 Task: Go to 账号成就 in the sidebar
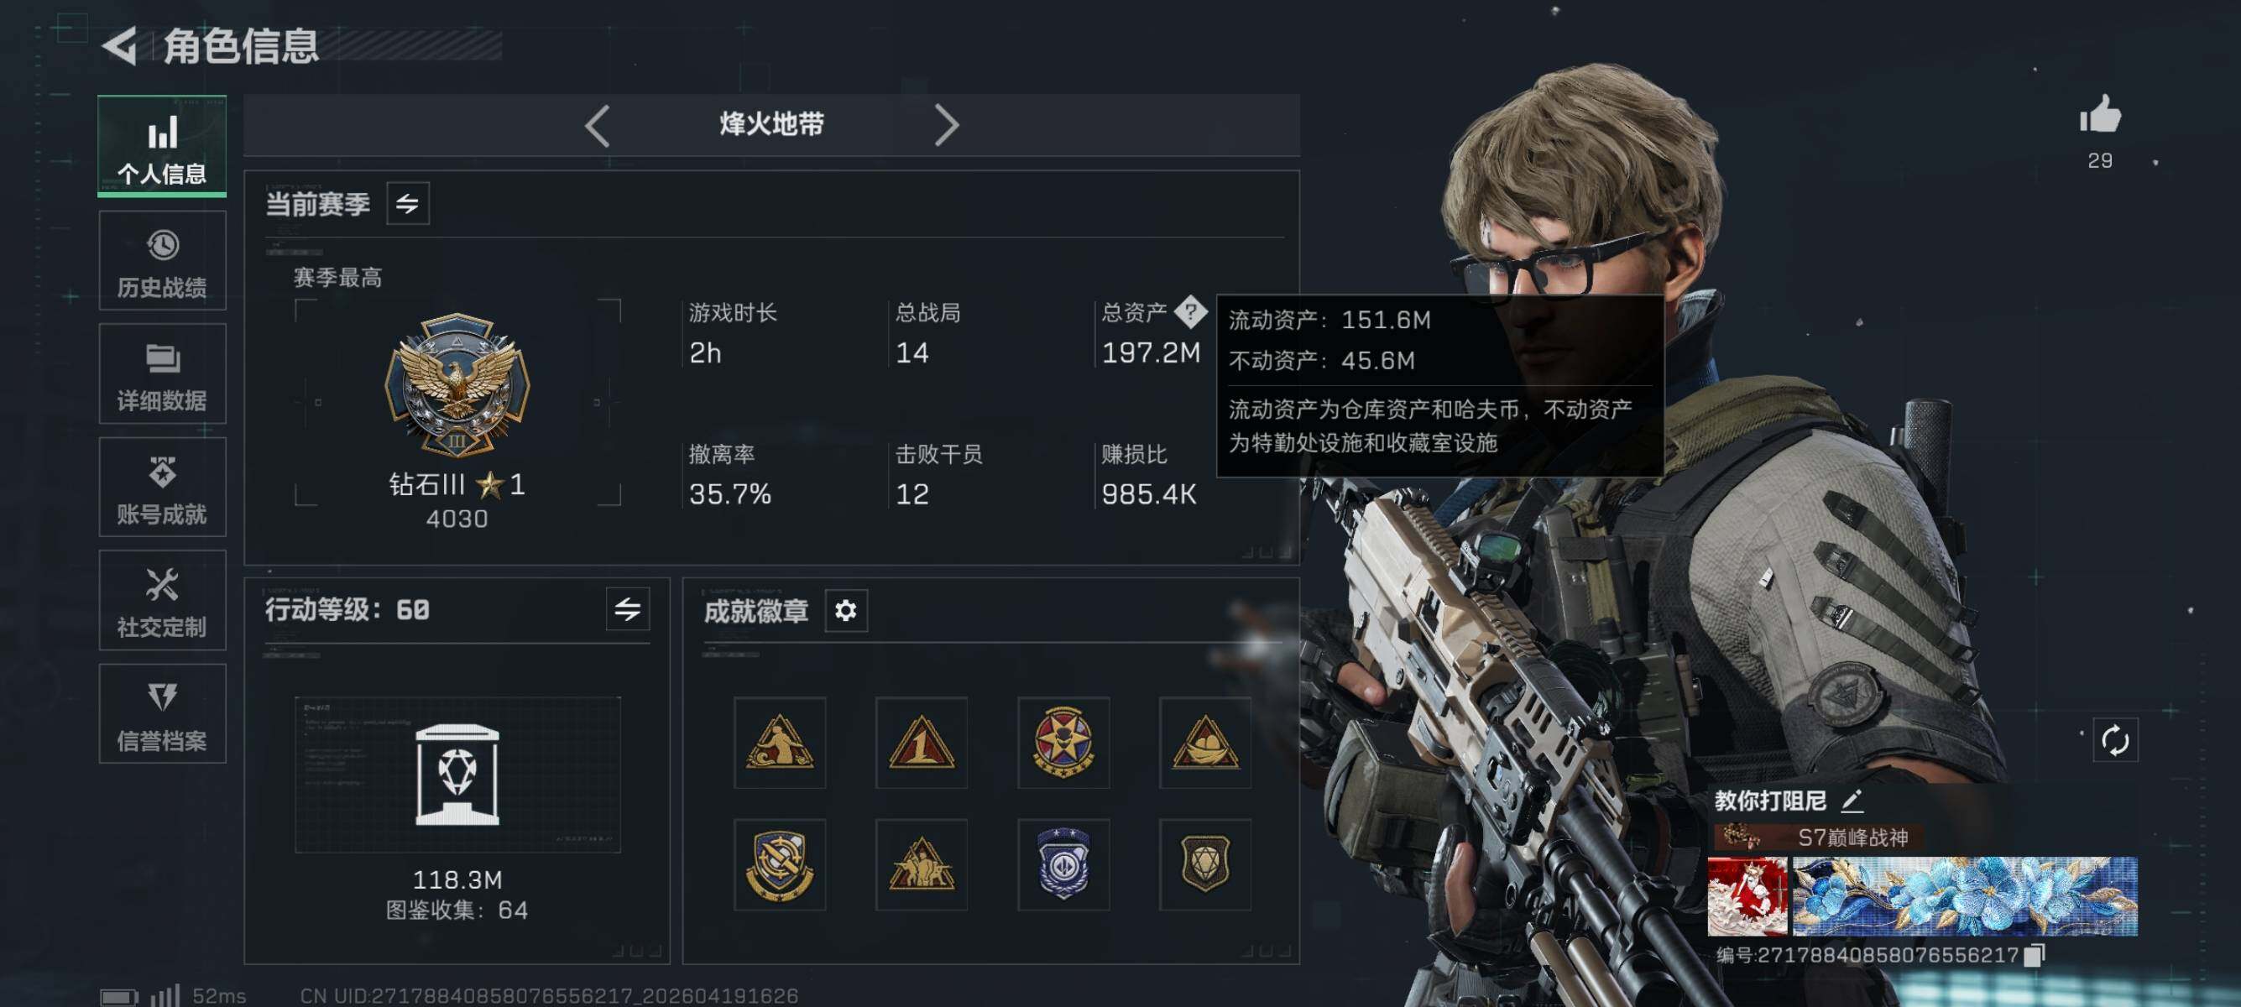[163, 487]
